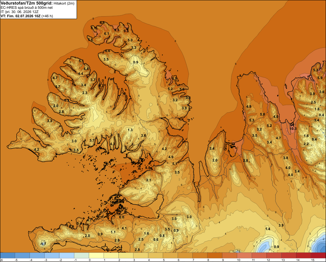This screenshot has height=262, width=326.
Task: Select the forecast offset '(+46 h)'
Action: click(x=47, y=16)
